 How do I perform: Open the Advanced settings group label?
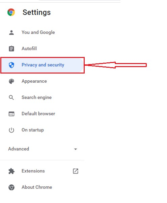tap(19, 149)
